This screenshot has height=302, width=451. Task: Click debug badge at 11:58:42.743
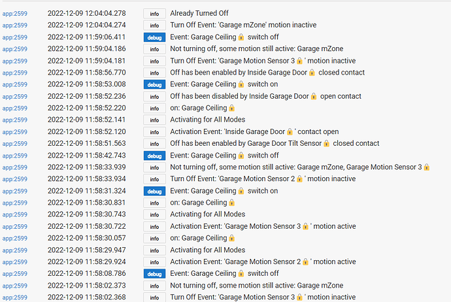tap(154, 156)
